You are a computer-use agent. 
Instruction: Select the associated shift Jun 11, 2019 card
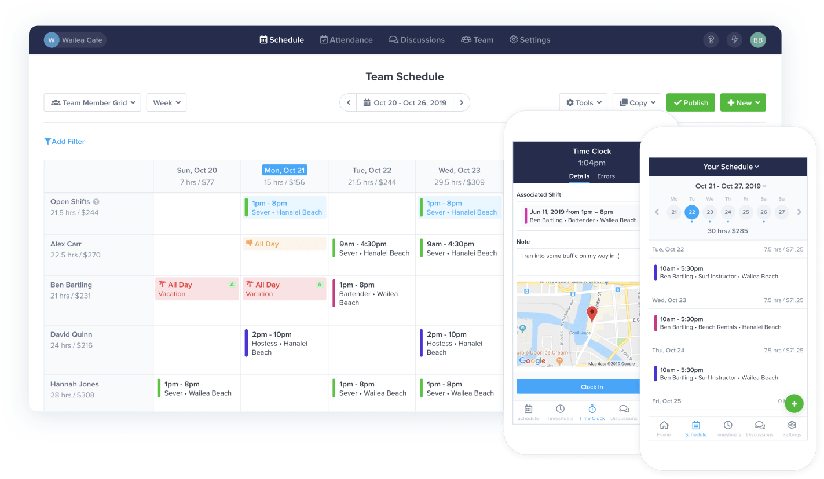[578, 216]
